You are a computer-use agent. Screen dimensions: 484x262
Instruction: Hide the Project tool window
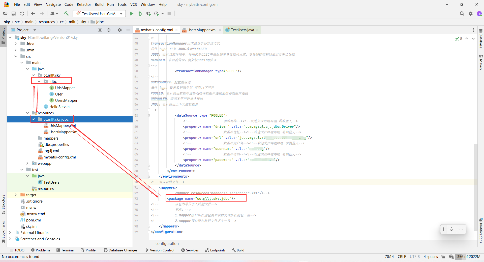coord(128,30)
